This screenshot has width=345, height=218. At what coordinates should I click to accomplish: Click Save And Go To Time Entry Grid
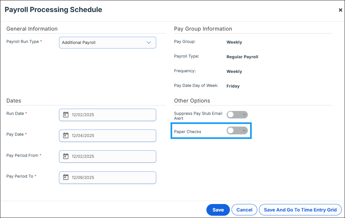coord(300,210)
